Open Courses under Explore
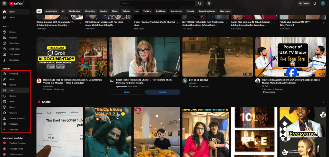This screenshot has width=329, height=157. coord(15,113)
